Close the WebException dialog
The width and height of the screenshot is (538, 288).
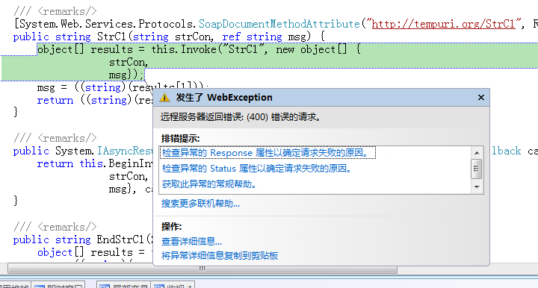point(481,98)
